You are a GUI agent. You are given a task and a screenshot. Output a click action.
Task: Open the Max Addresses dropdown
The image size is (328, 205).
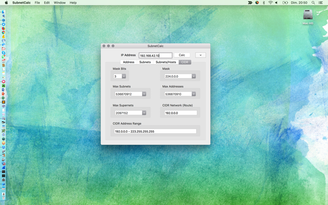pyautogui.click(x=194, y=94)
